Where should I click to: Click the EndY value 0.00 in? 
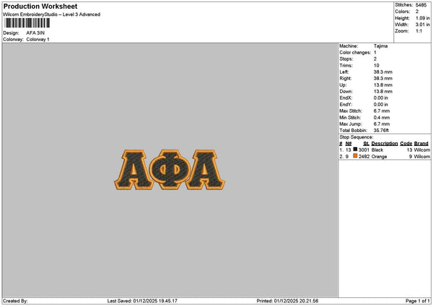click(381, 105)
